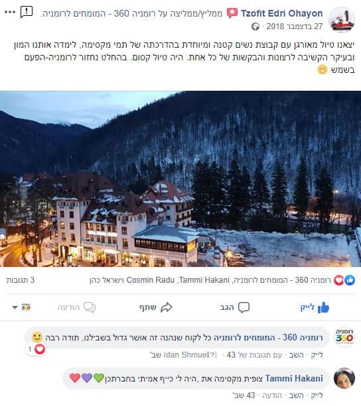The width and height of the screenshot is (361, 406).
Task: Open Tzofit Edri Ohayon's profile
Action: (281, 13)
